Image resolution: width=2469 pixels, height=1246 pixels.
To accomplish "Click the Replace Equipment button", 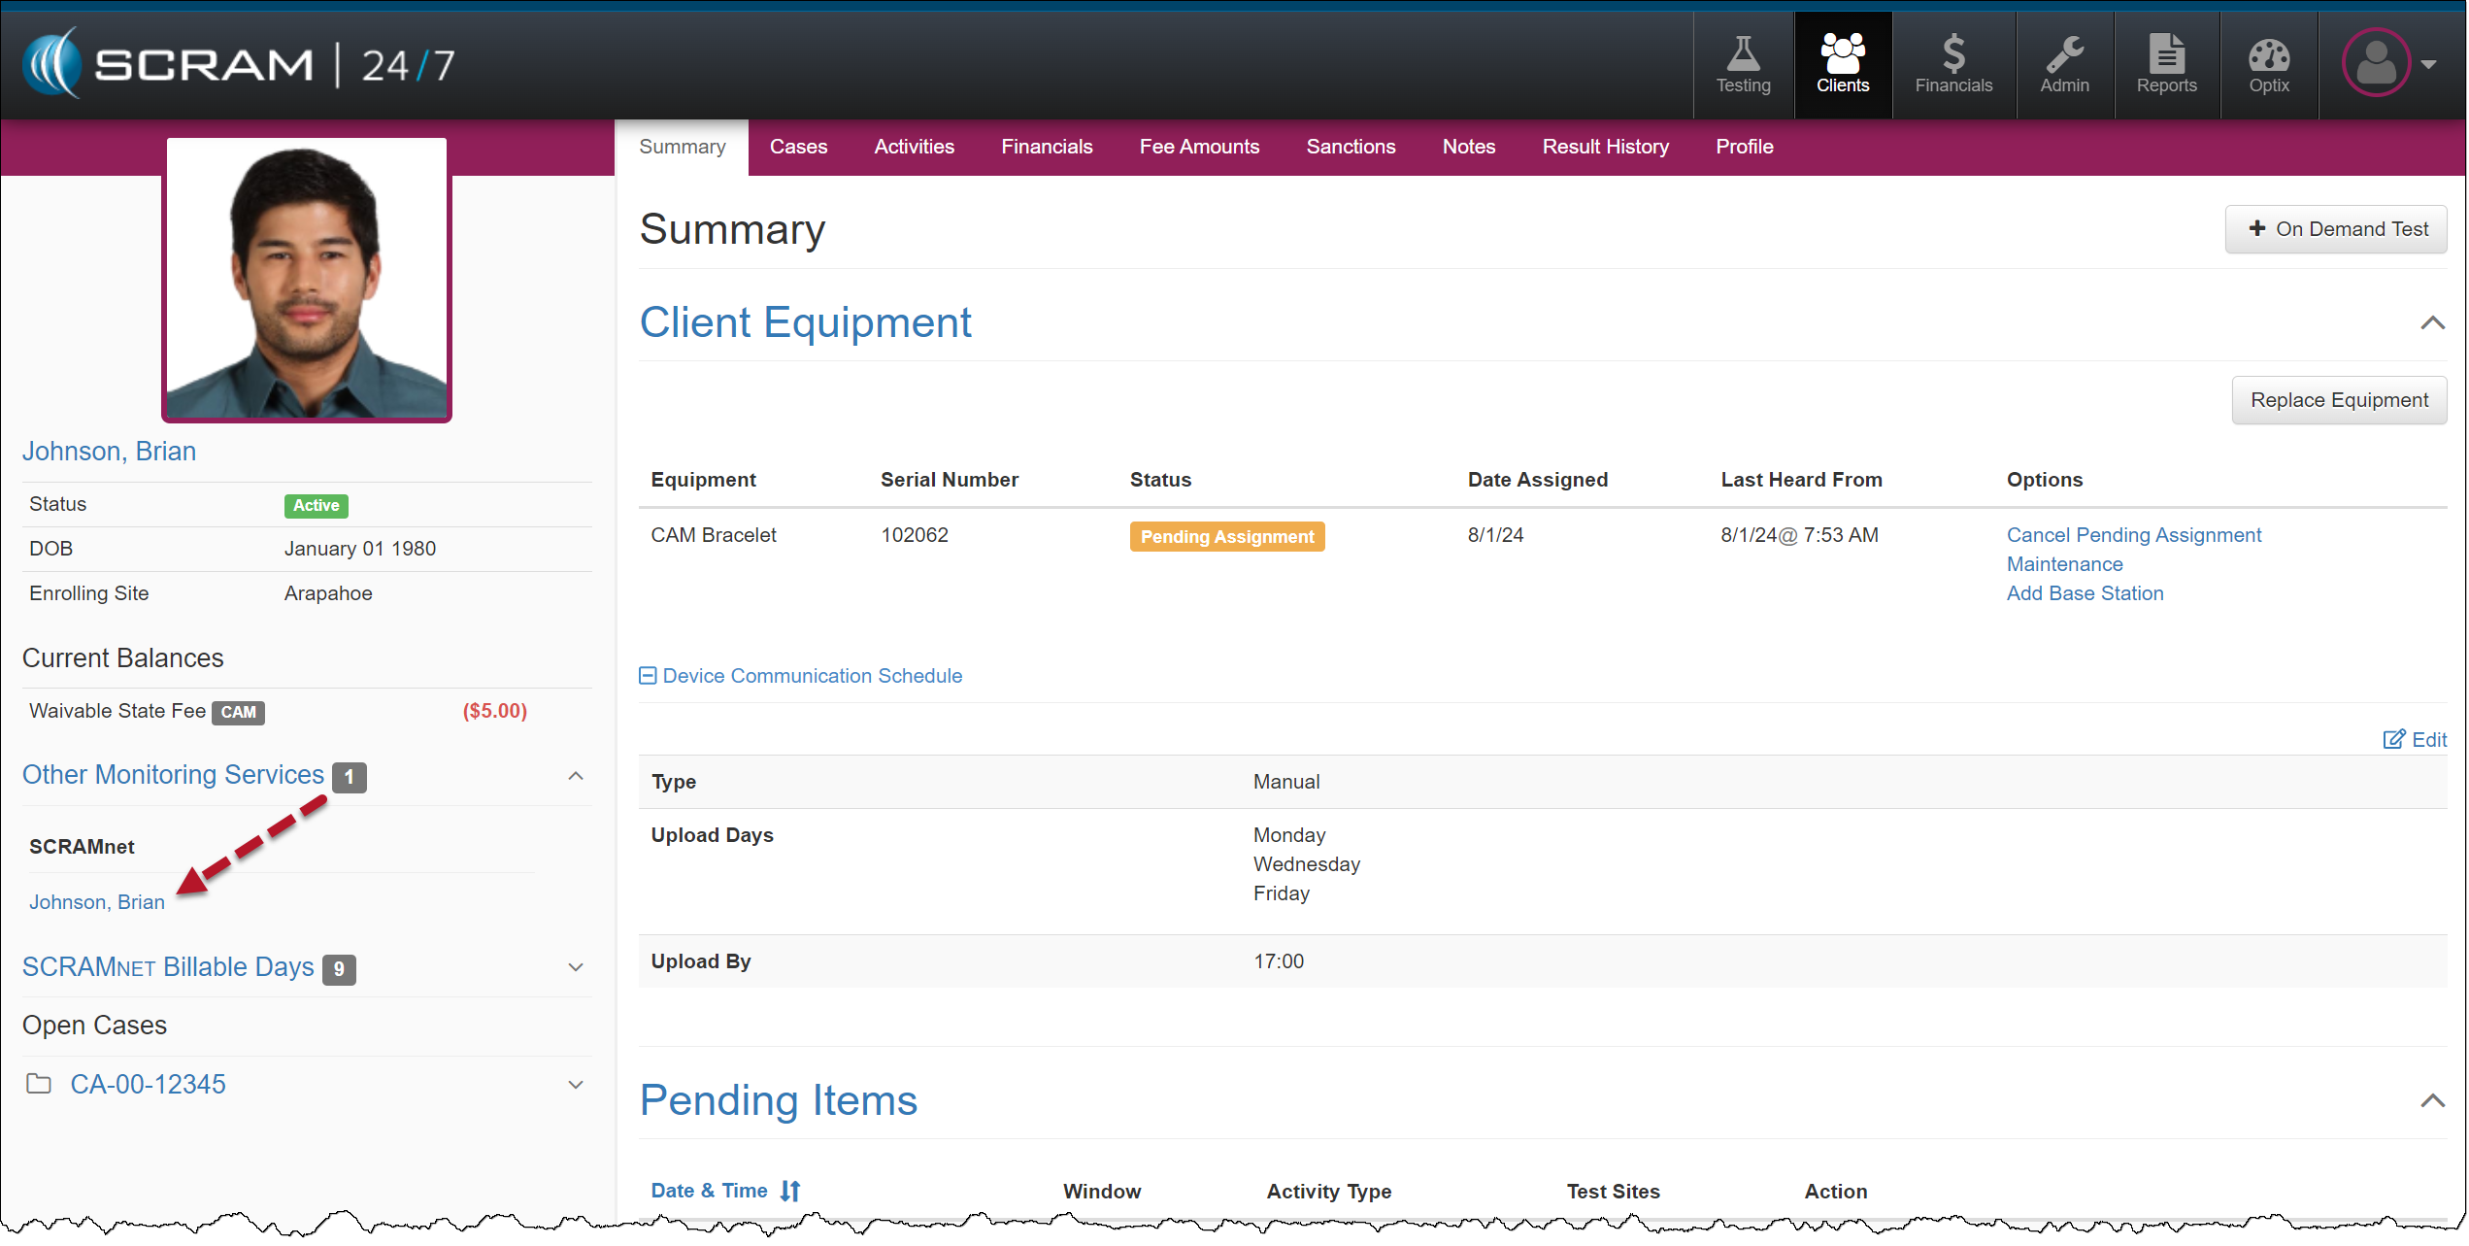I will tap(2338, 400).
